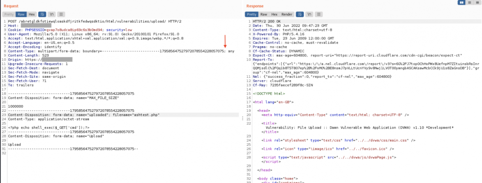Image resolution: width=482 pixels, height=183 pixels.
Task: Switch Response view to Hex tab
Action: coord(274,14)
